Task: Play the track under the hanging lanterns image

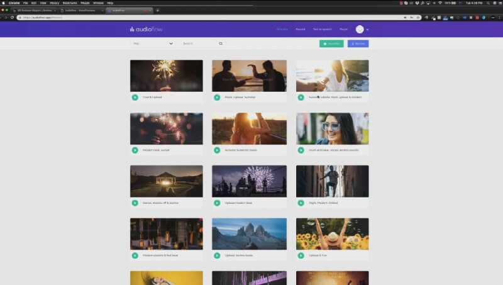Action: tap(135, 255)
